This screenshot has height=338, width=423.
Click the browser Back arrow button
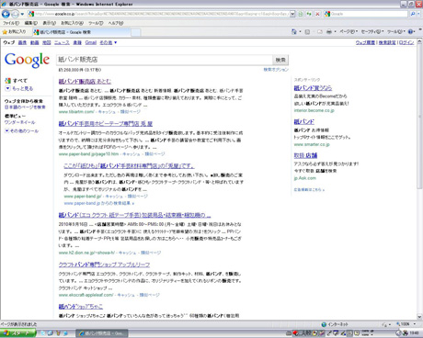click(x=6, y=14)
